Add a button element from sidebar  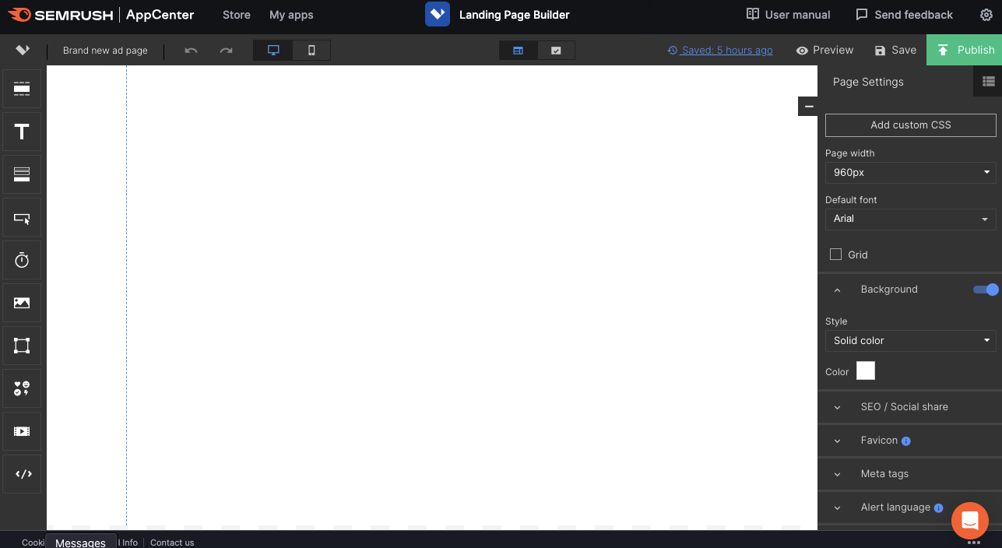point(22,218)
